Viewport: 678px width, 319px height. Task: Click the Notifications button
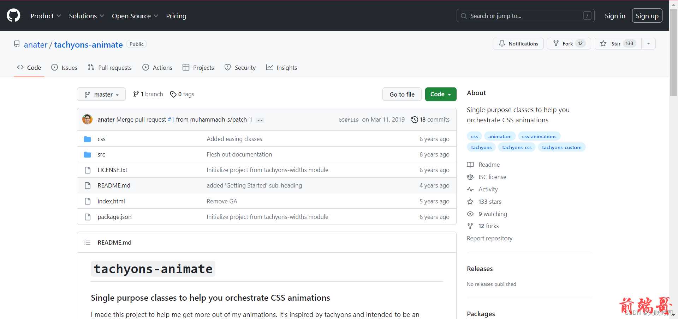click(x=518, y=43)
